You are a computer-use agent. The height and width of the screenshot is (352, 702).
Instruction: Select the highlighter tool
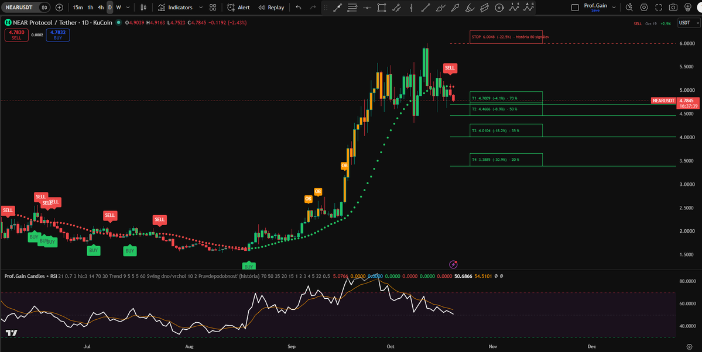coord(470,8)
